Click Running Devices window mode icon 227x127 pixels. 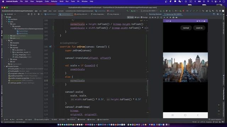[214, 14]
